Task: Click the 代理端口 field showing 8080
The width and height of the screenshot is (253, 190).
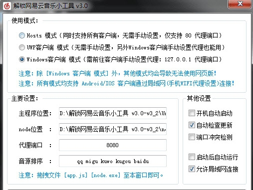Action: click(113, 145)
